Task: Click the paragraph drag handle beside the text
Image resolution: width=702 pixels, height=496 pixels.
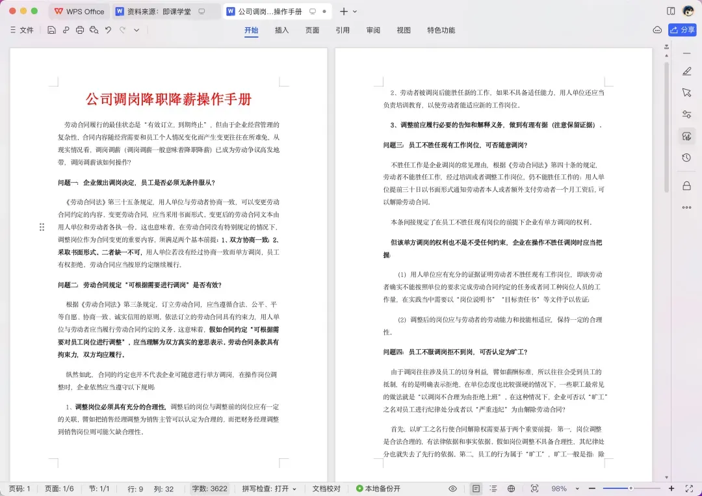Action: tap(42, 227)
